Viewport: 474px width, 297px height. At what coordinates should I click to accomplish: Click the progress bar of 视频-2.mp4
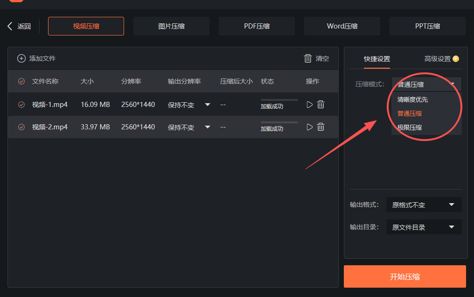[279, 122]
